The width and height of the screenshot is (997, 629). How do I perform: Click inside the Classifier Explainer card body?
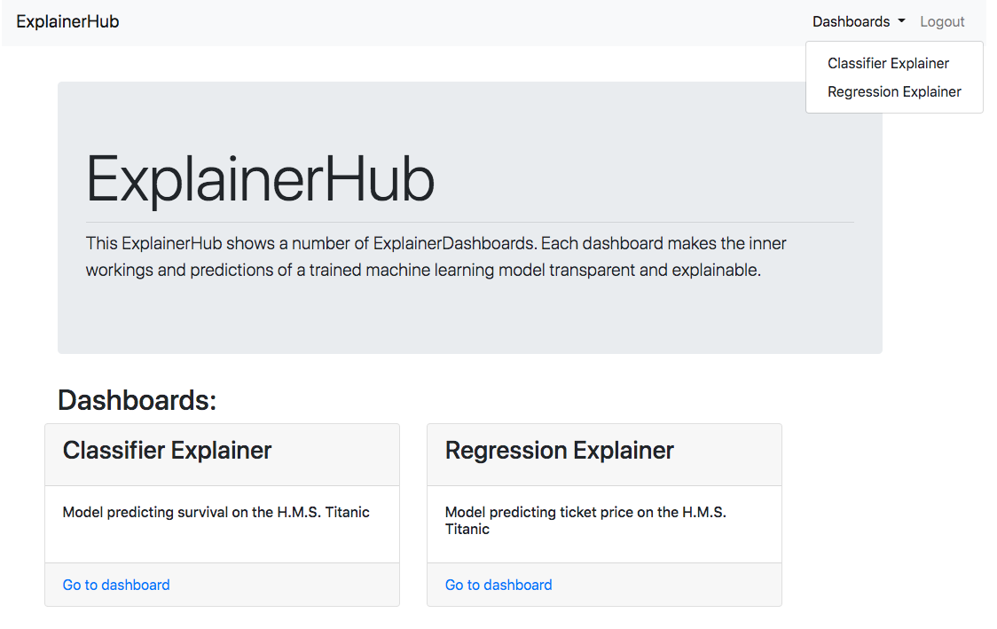click(x=222, y=523)
